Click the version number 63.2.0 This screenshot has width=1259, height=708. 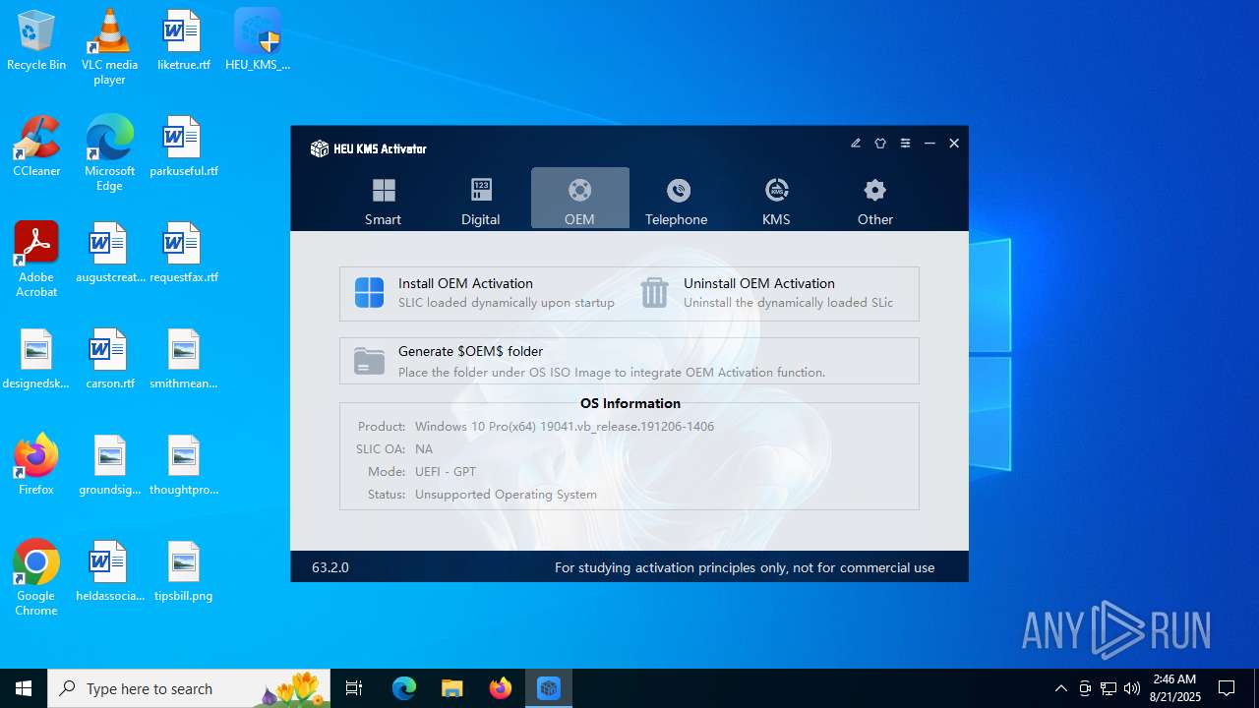click(x=330, y=567)
